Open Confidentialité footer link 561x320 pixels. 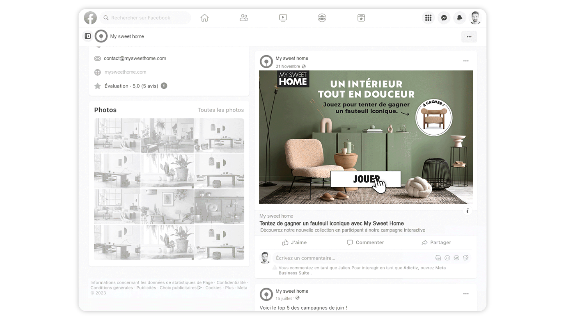point(231,282)
